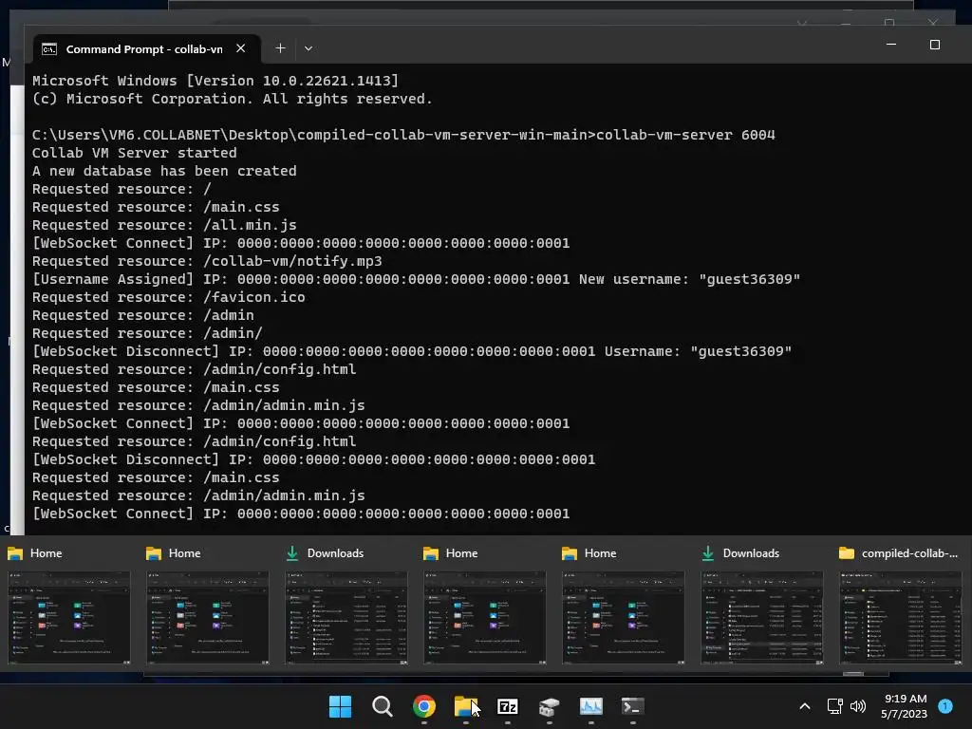Select the leftmost Downloads window preview

pyautogui.click(x=346, y=617)
